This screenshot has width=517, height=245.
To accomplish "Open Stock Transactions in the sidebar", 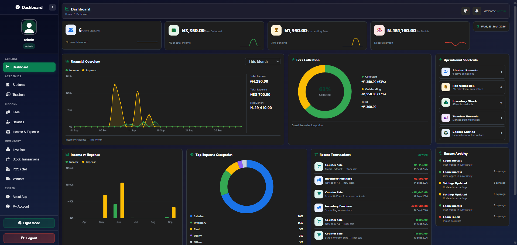I will [x=29, y=159].
